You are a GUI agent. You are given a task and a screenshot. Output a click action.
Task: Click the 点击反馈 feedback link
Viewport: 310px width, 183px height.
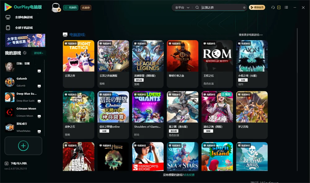click(189, 175)
